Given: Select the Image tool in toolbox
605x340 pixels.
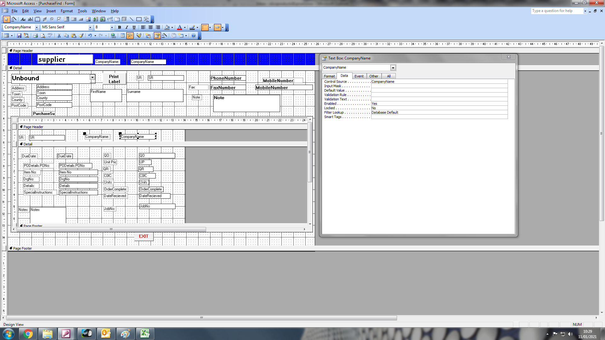Looking at the screenshot, I should (88, 19).
